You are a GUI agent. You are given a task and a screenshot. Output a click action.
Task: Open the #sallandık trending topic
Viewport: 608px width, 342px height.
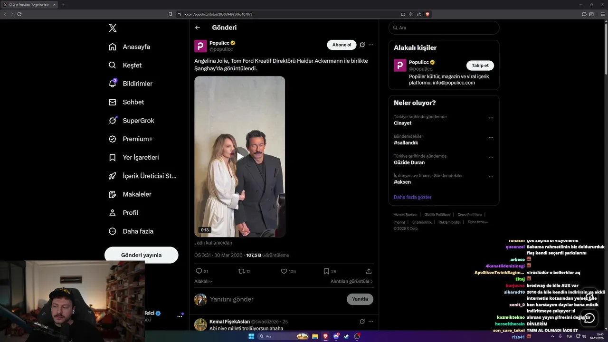pos(406,143)
